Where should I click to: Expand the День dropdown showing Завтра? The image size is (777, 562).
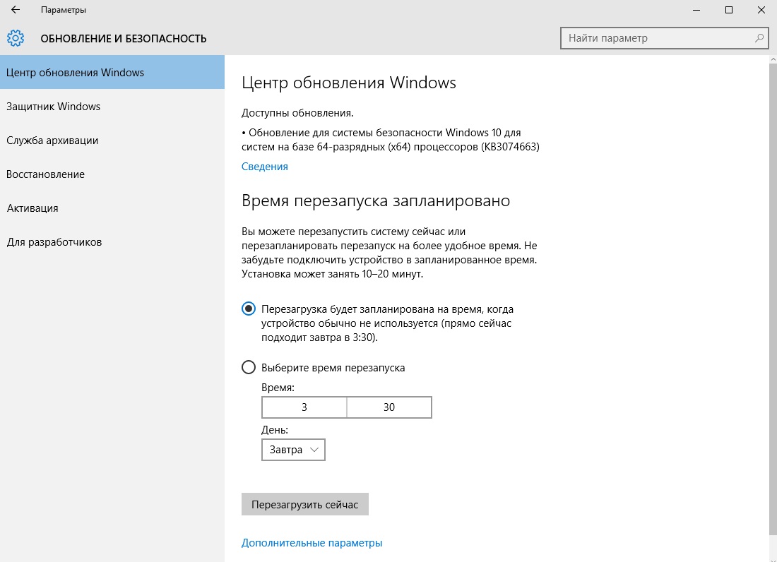point(293,450)
